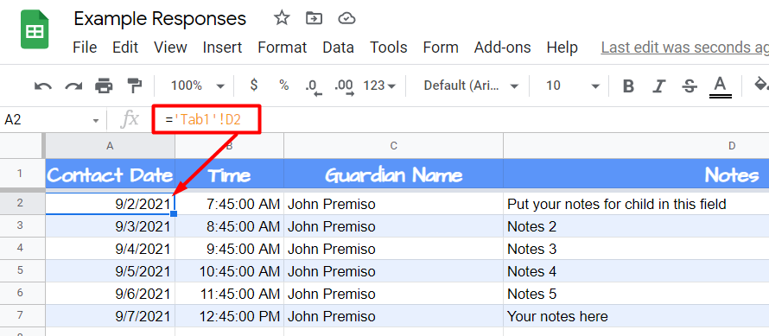This screenshot has width=769, height=336.
Task: Open the View menu
Action: pos(170,48)
